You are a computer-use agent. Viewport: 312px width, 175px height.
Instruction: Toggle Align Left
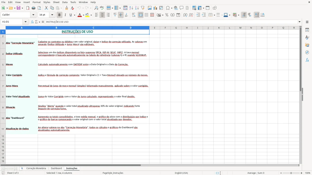coord(96,15)
